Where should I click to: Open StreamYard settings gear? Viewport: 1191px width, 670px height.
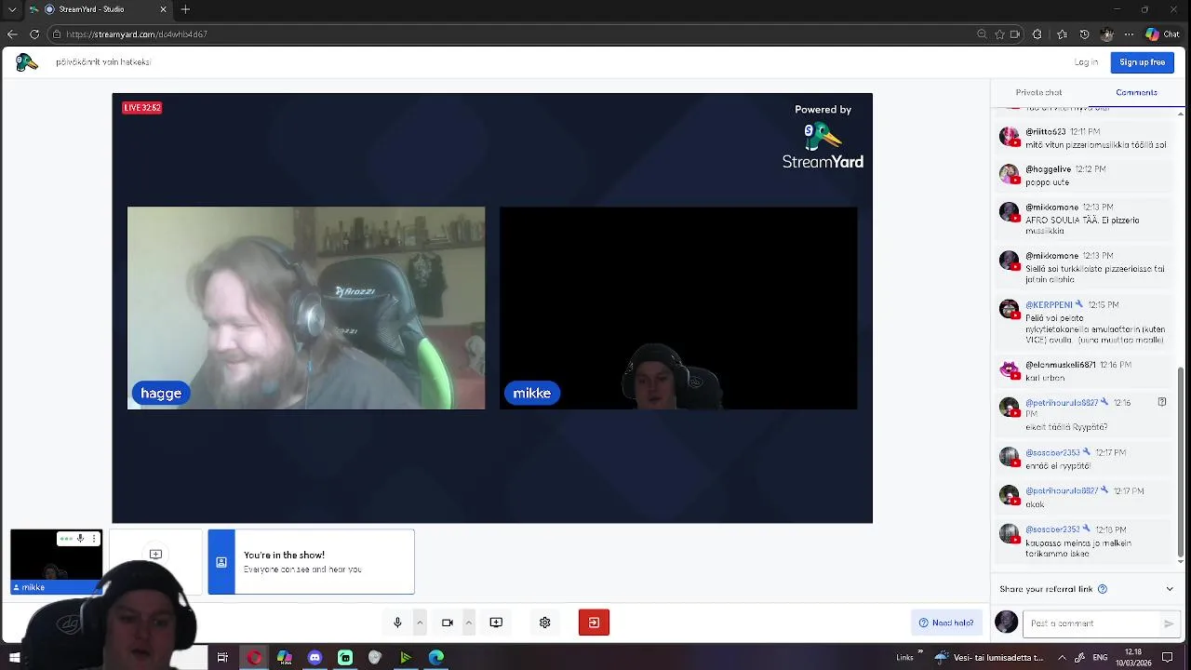[x=545, y=623]
